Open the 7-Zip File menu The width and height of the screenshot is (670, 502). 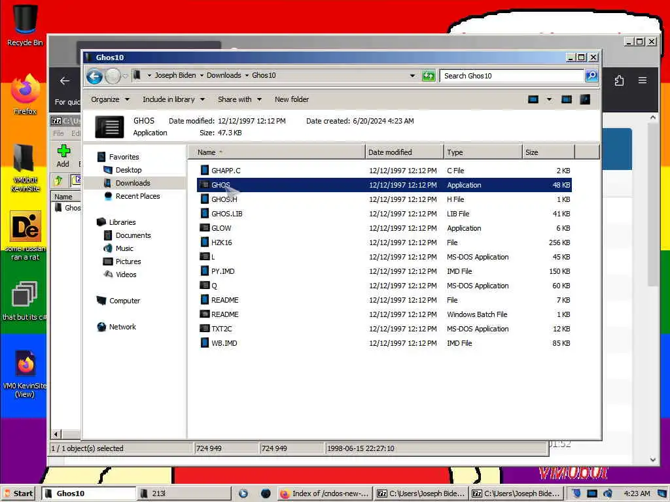tap(58, 133)
